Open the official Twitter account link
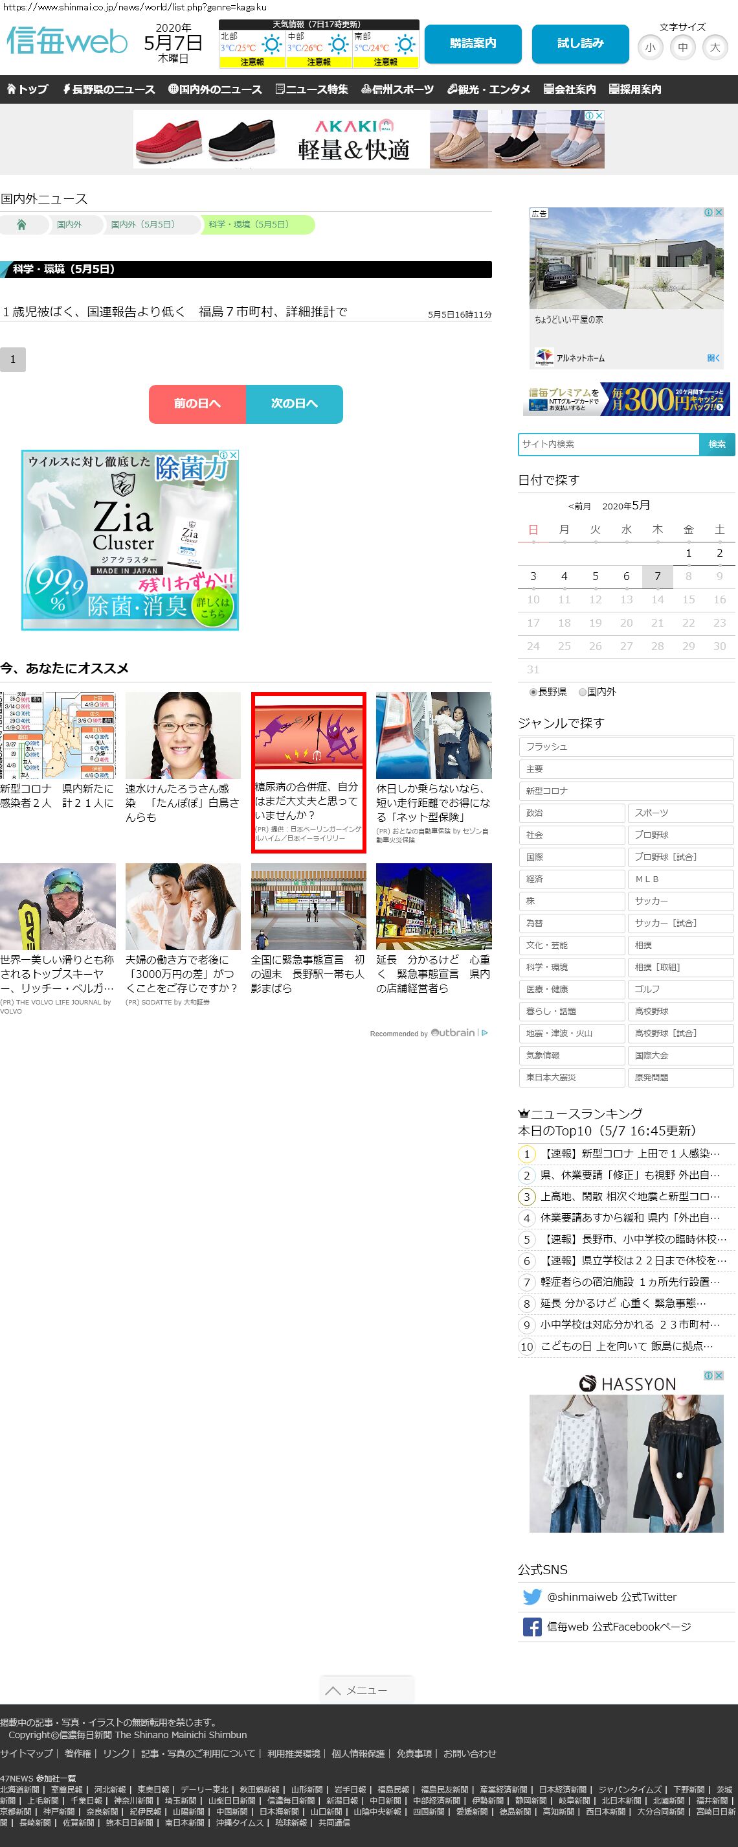The width and height of the screenshot is (738, 1847). point(611,1597)
